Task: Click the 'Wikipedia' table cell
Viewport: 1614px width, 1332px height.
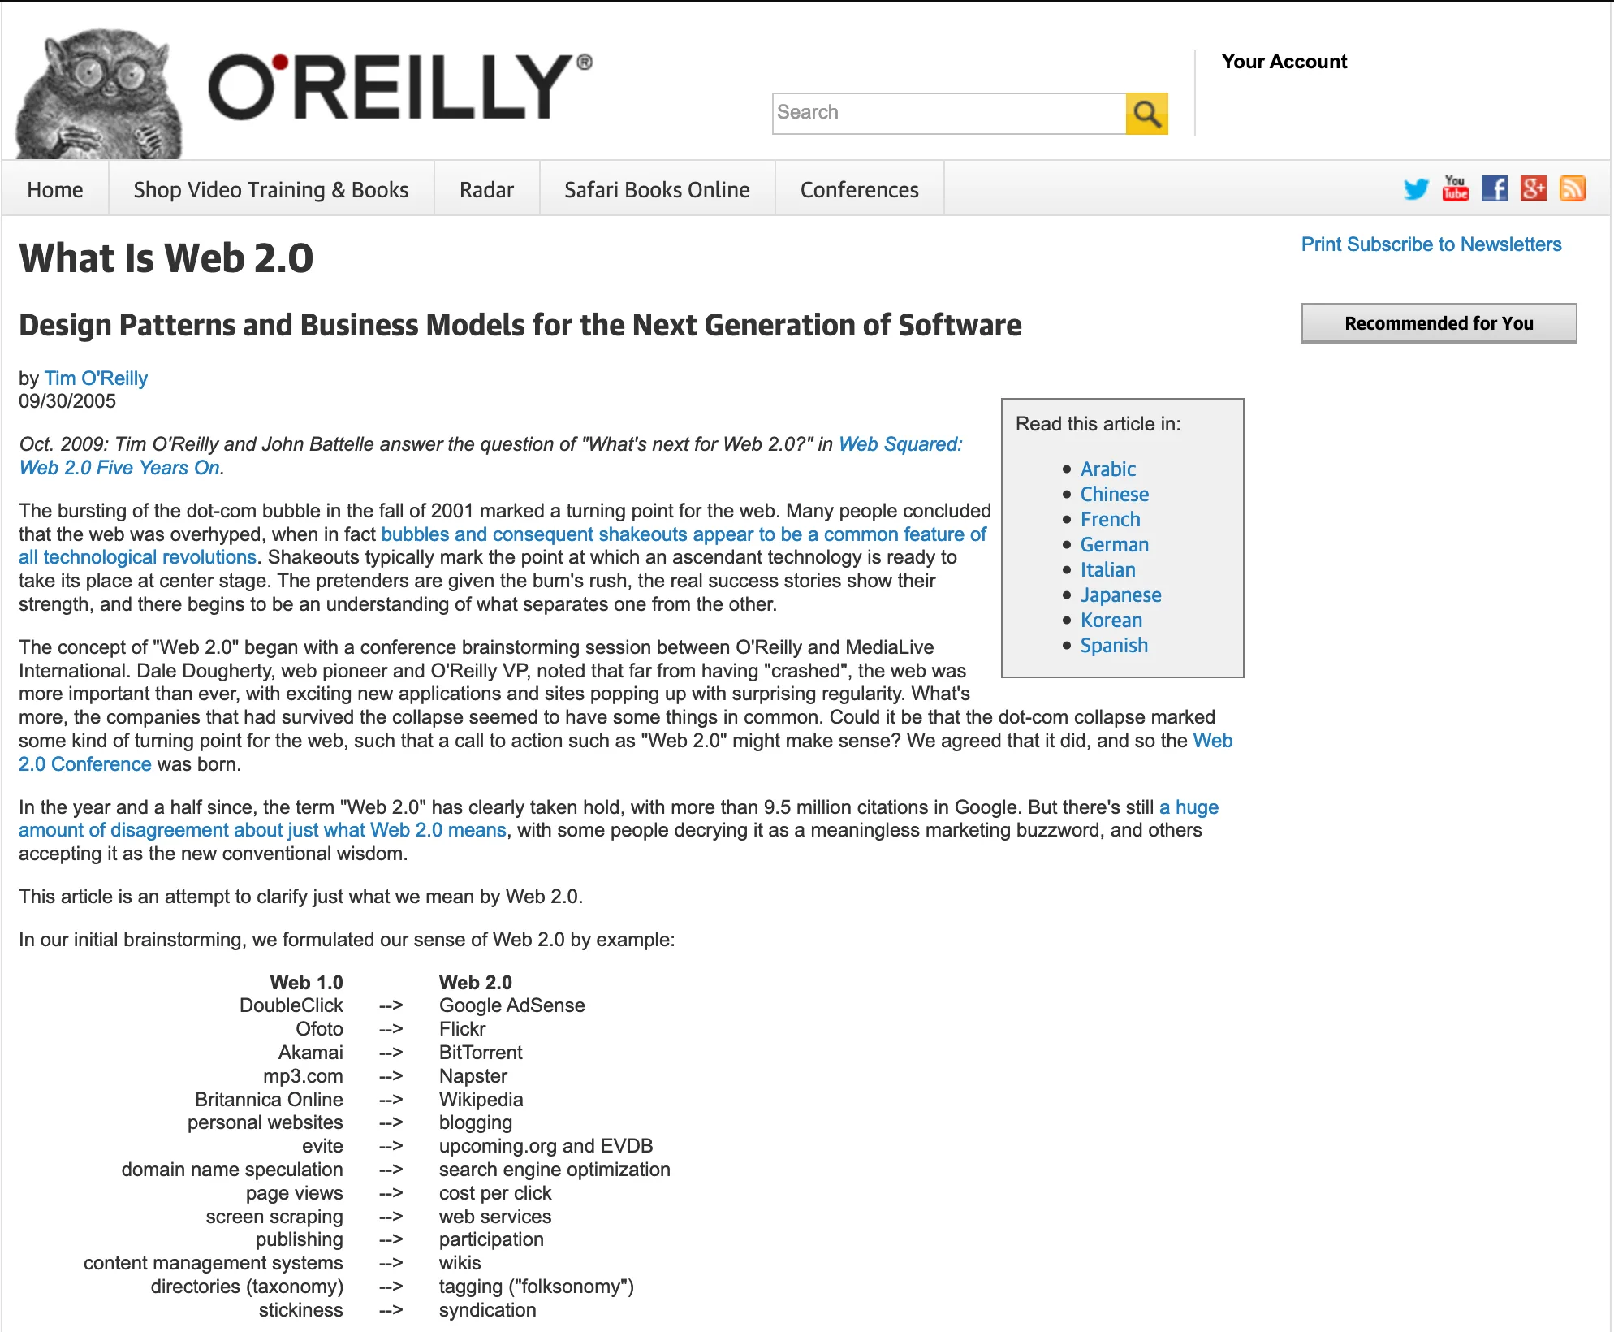Action: pyautogui.click(x=481, y=1100)
